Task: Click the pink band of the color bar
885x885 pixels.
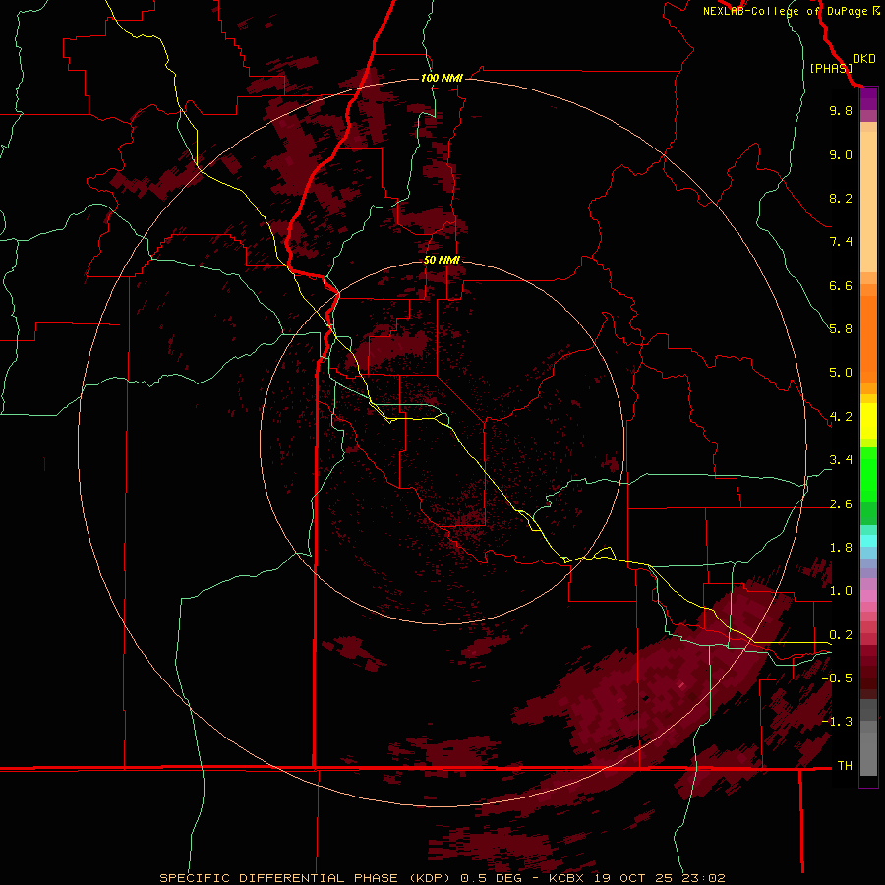Action: (868, 596)
